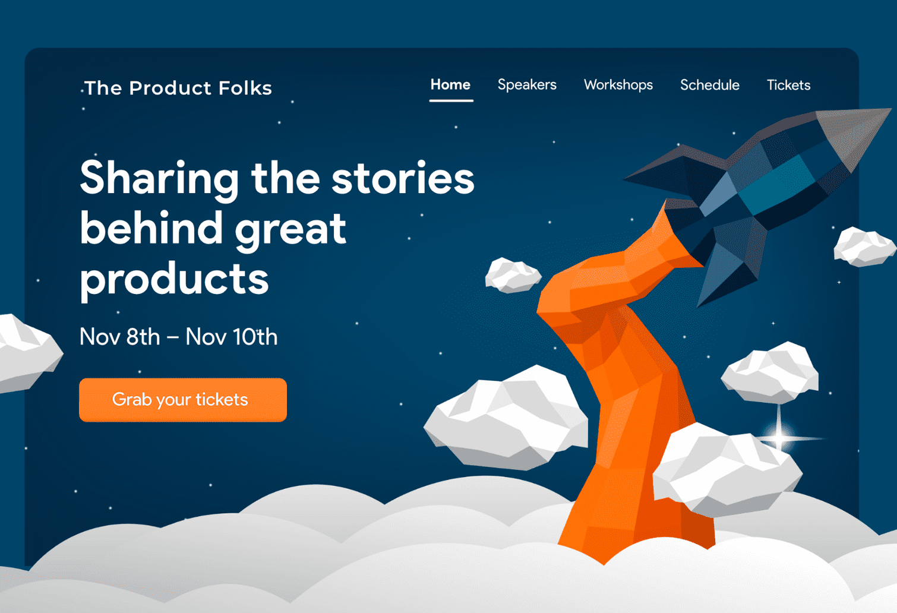Open the Schedule nav link

pos(709,85)
